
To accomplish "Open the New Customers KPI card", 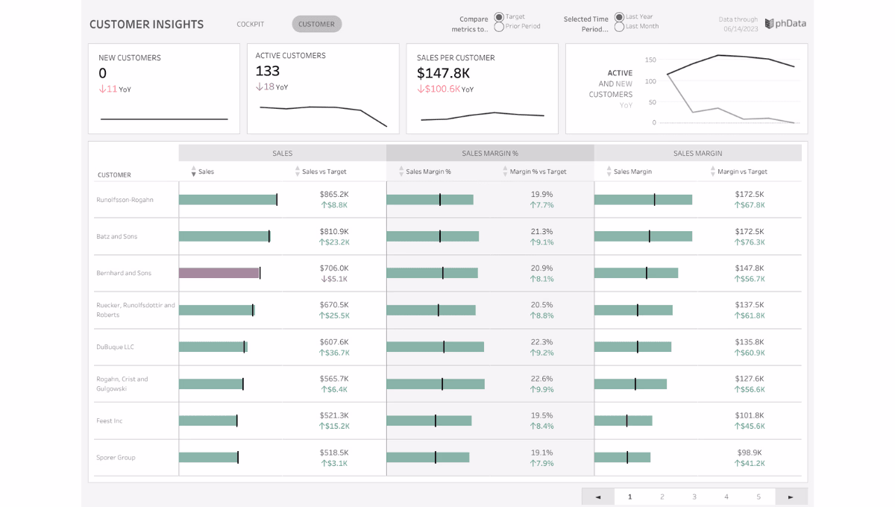I will [164, 89].
